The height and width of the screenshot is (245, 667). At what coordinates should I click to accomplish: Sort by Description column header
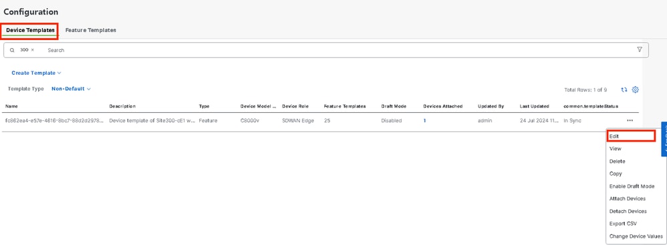122,106
